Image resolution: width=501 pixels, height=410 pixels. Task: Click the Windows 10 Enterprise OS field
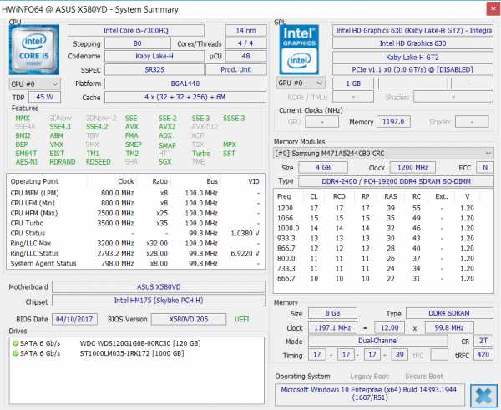tap(370, 394)
